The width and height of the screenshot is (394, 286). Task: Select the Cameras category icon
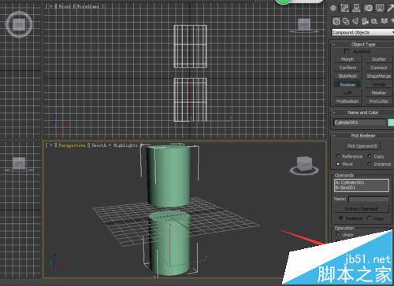click(365, 21)
